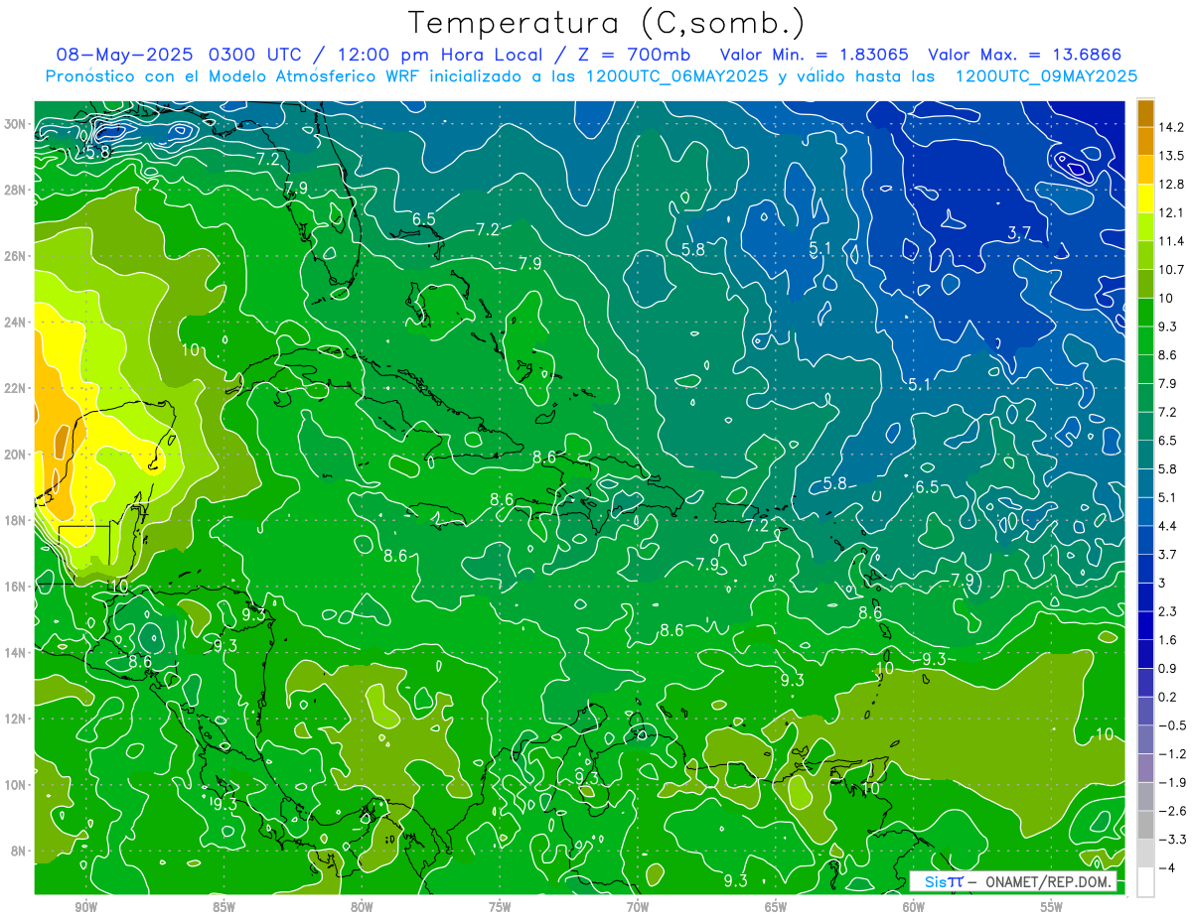The width and height of the screenshot is (1192, 920).
Task: Select the colorbar band between 4.4 and 5.1
Action: point(1145,511)
